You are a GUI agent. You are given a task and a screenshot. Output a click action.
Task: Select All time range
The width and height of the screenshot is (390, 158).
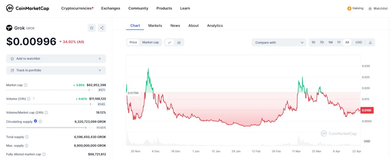tap(347, 42)
